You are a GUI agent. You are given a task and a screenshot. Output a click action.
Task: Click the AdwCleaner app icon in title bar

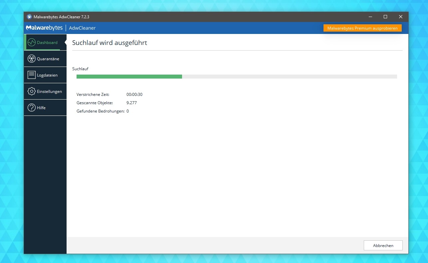click(x=29, y=17)
